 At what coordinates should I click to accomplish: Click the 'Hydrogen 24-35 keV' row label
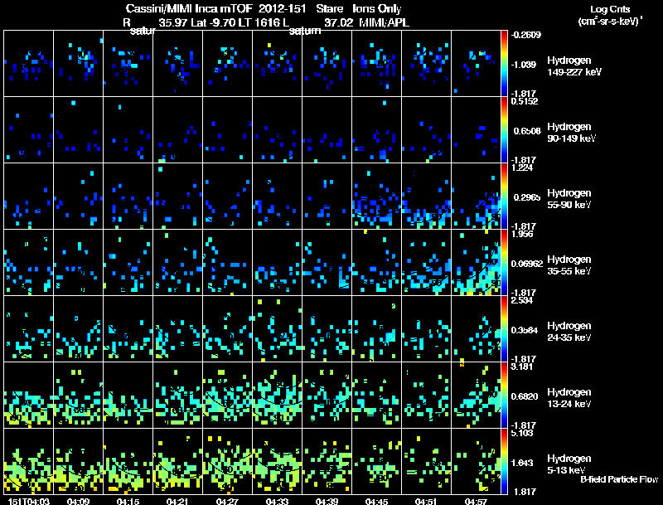[569, 332]
